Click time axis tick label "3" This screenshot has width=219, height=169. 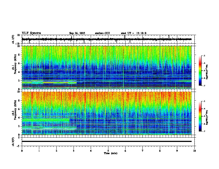tap(74, 151)
